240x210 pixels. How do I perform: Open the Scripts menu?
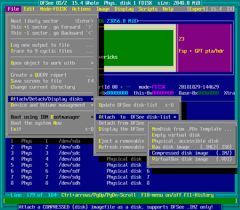click(x=148, y=9)
